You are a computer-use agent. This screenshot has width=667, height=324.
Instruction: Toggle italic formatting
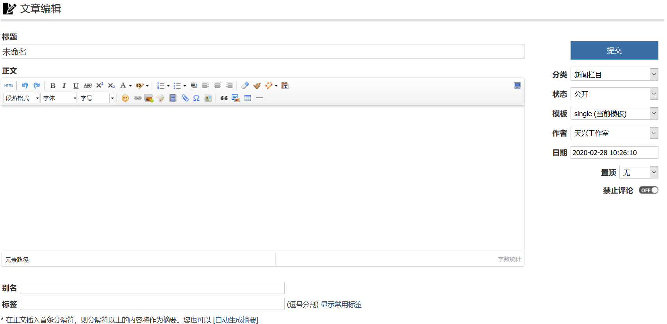coord(64,85)
